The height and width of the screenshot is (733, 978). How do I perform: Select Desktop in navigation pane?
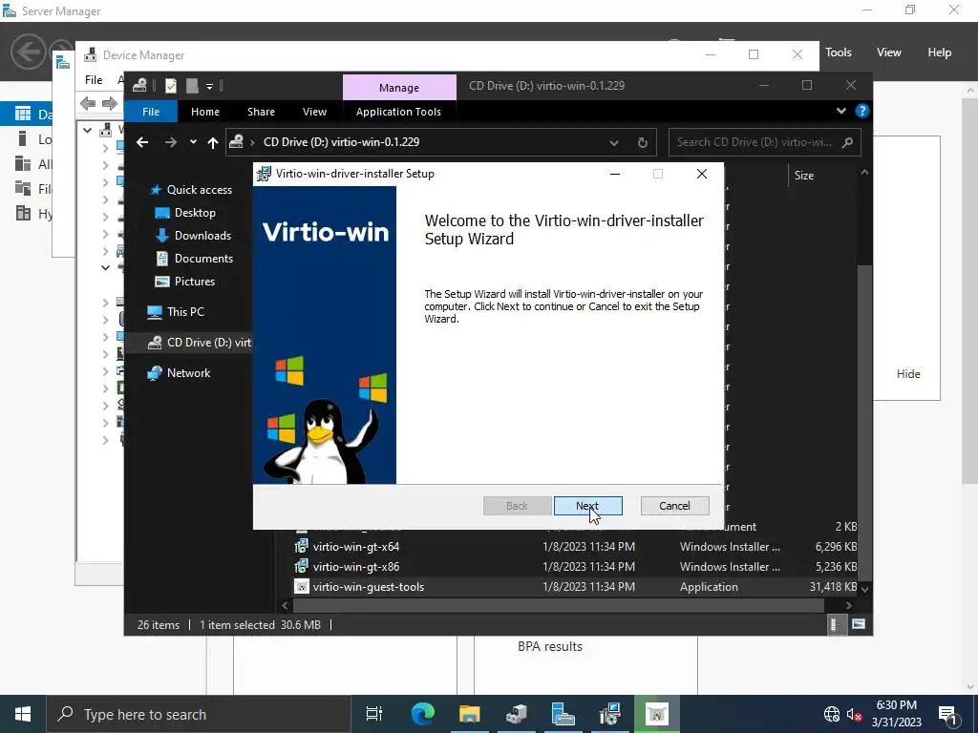195,213
